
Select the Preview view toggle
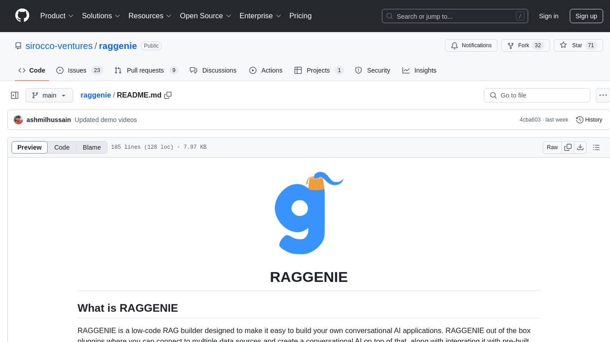(30, 147)
